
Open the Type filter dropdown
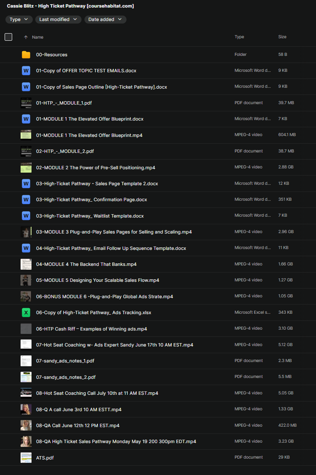pos(19,19)
